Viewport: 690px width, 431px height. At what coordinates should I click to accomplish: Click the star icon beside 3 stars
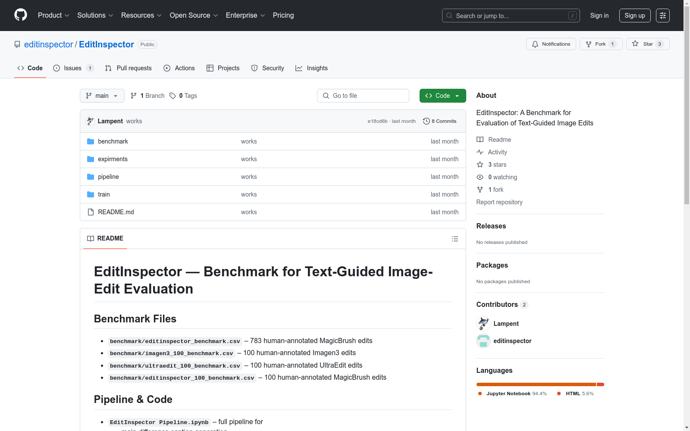tap(480, 165)
